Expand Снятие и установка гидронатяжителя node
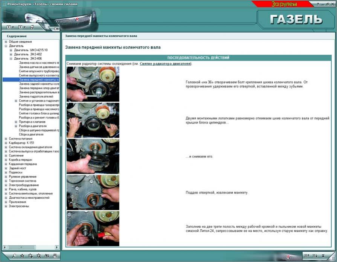 (x=16, y=101)
